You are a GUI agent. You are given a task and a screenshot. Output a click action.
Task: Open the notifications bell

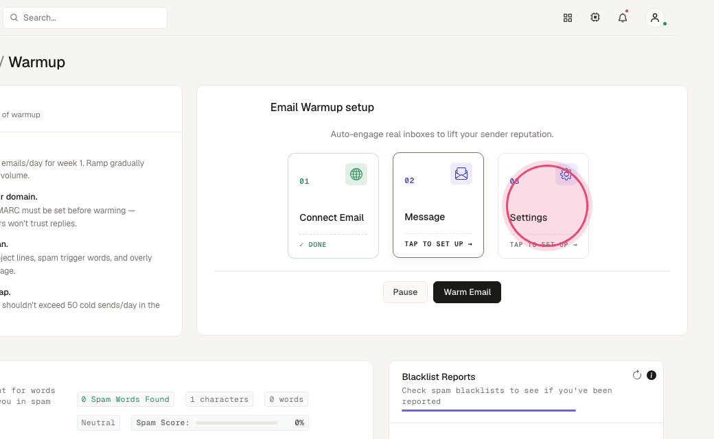point(623,18)
